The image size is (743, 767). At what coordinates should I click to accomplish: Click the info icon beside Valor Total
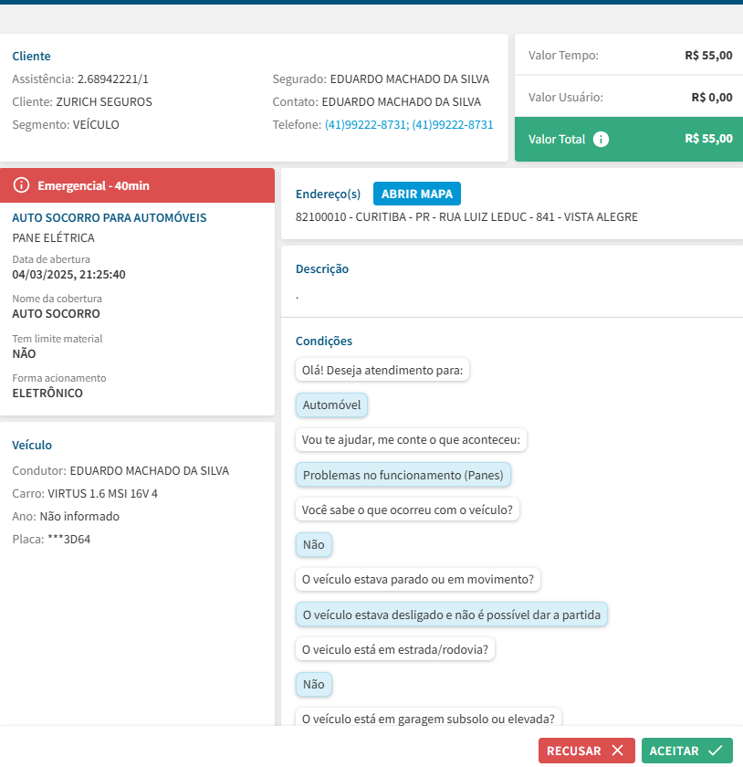(601, 140)
